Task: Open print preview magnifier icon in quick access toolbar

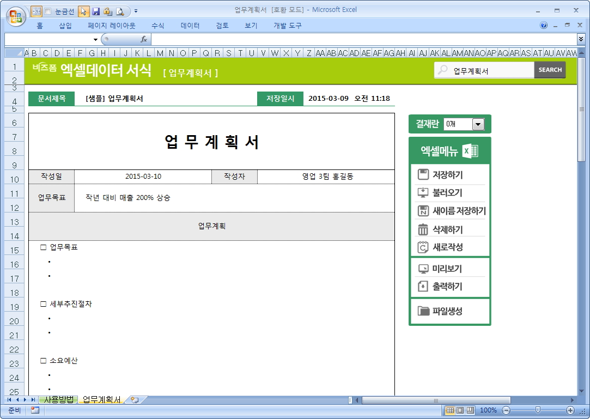Action: (120, 11)
